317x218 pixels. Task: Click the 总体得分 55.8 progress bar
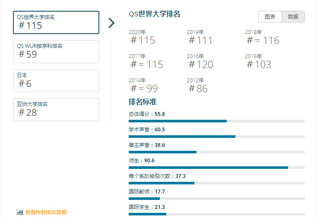click(216, 121)
